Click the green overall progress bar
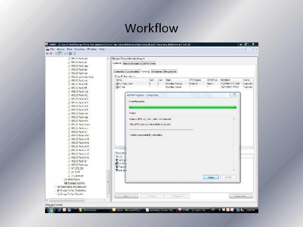This screenshot has height=227, width=303. 183,107
